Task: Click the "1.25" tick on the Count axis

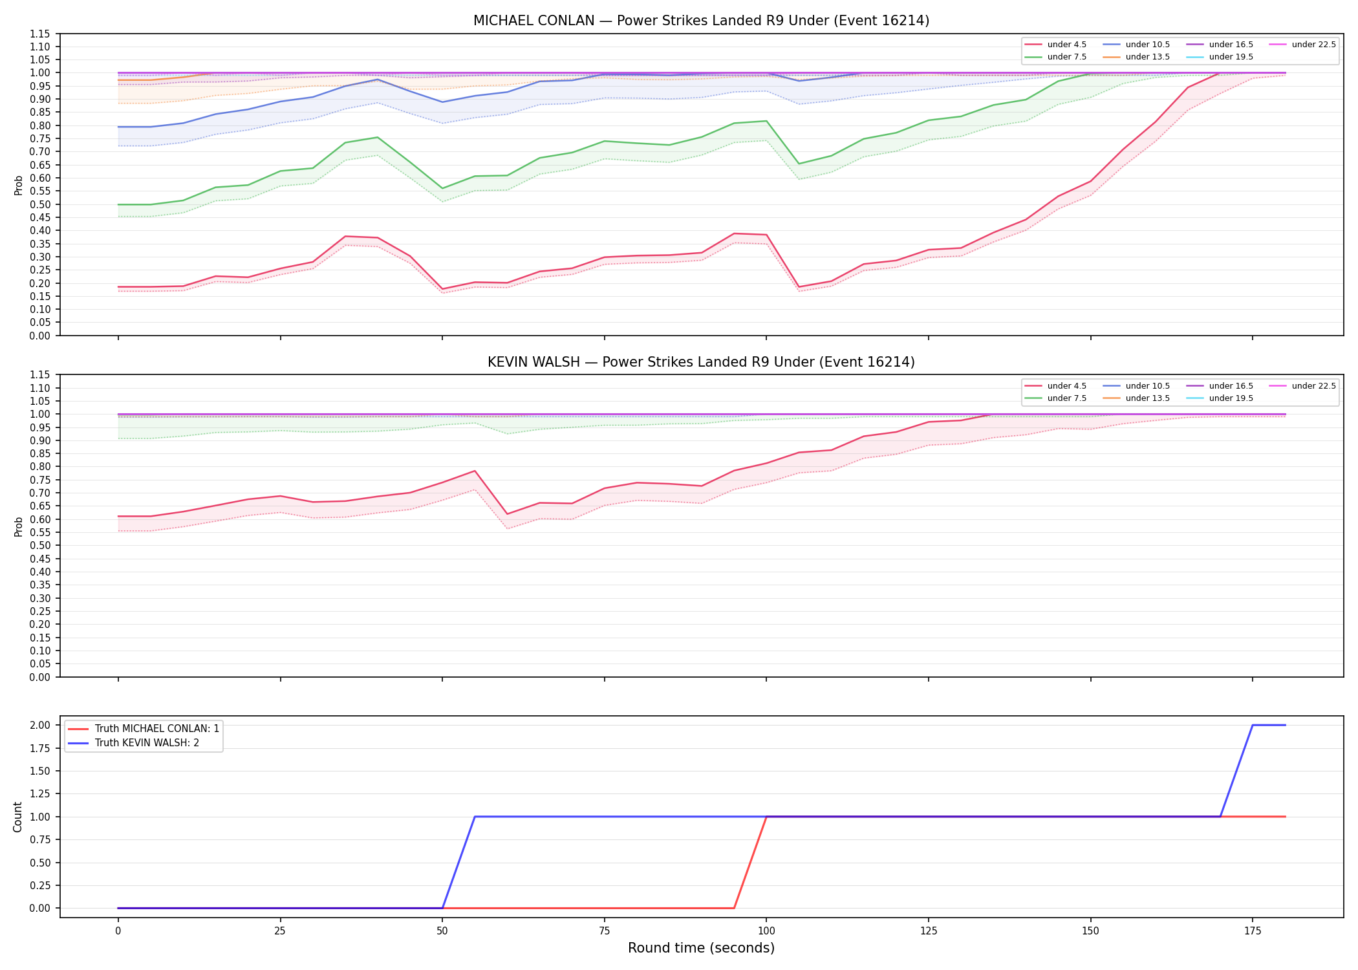Action: (x=40, y=793)
